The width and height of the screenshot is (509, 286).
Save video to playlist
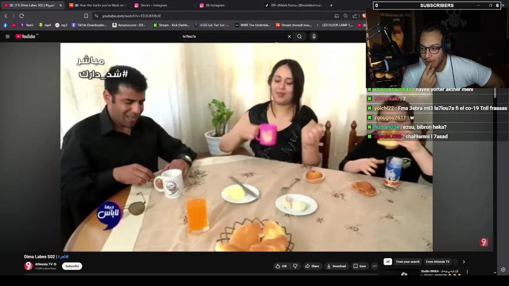tap(359, 266)
